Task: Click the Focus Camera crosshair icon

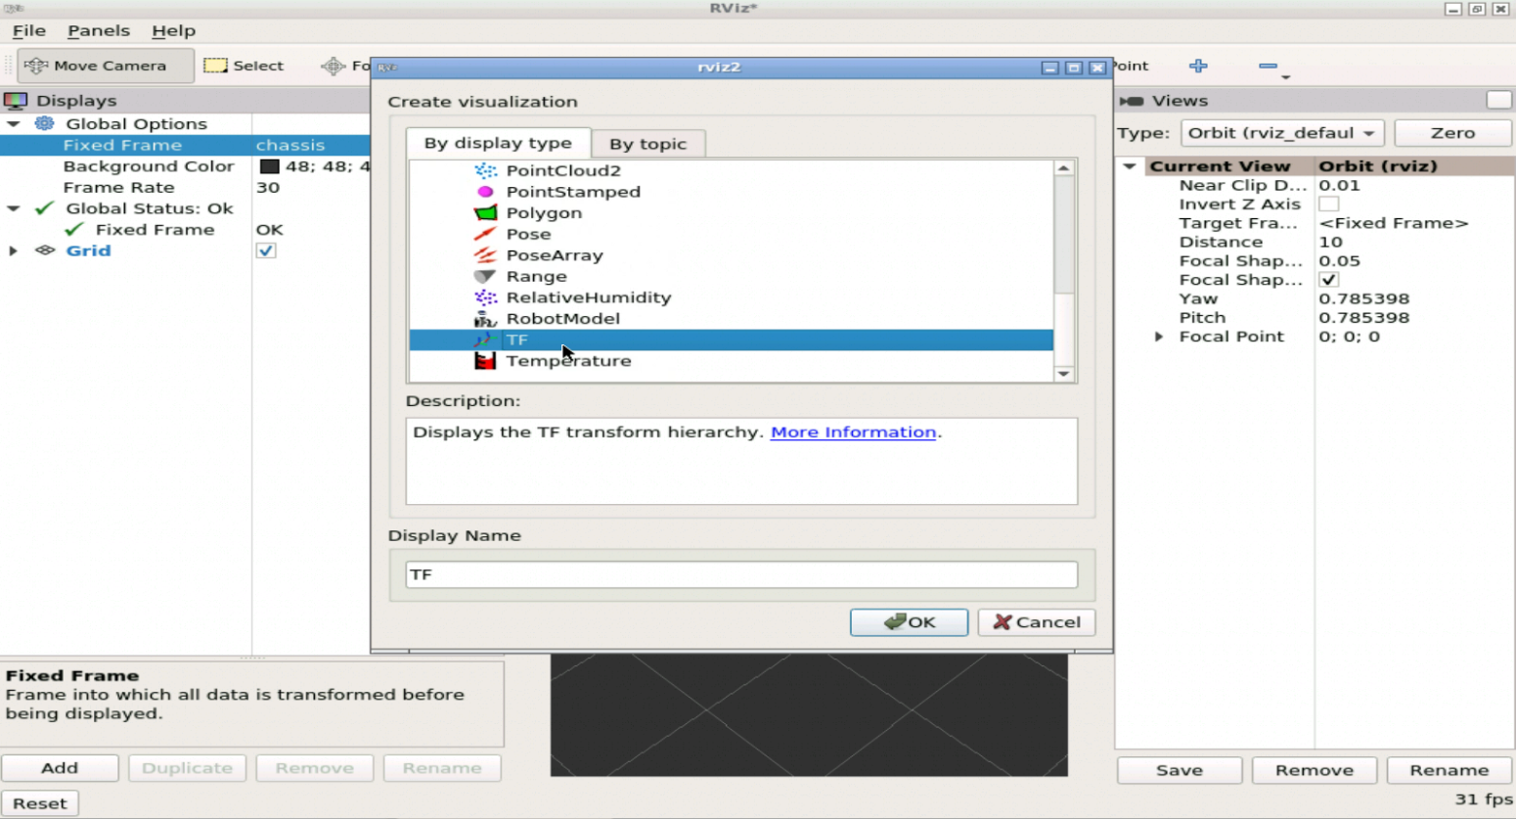Action: (334, 66)
